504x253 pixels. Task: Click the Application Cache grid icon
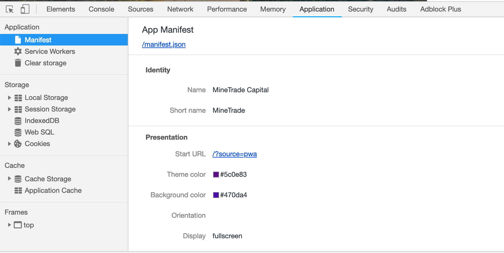(18, 191)
